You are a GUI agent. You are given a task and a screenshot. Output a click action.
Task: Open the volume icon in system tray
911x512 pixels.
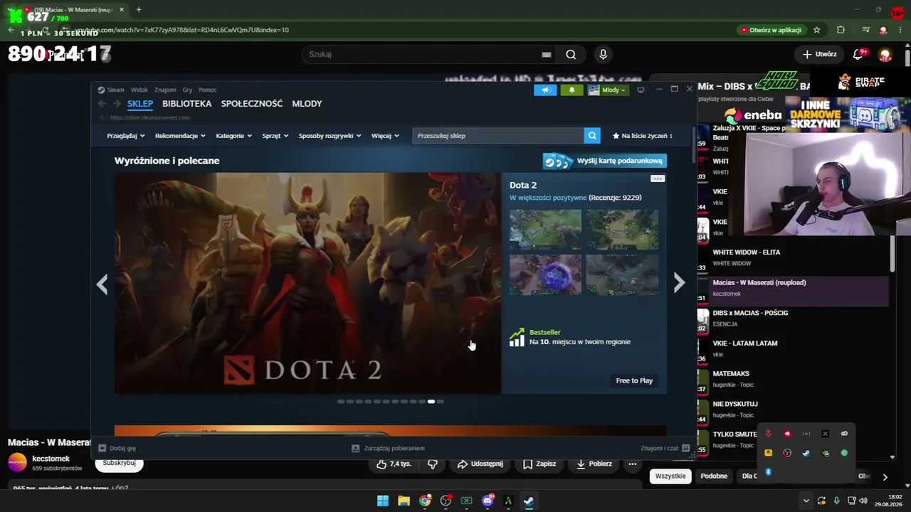click(863, 501)
